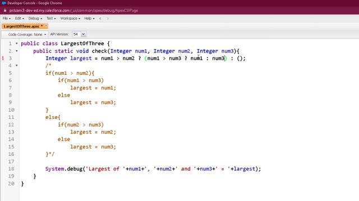Click the 'check' method name on line 2
This screenshot has height=201, width=359.
pyautogui.click(x=100, y=51)
